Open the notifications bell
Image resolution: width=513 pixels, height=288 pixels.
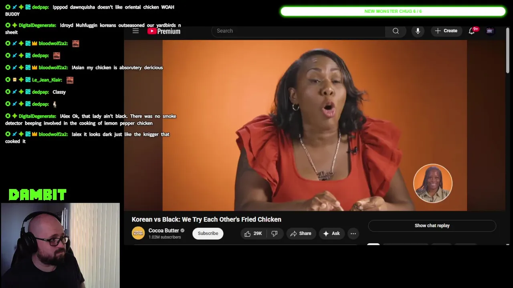pyautogui.click(x=472, y=31)
